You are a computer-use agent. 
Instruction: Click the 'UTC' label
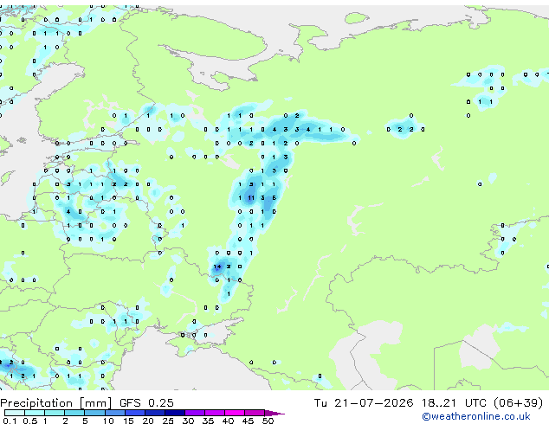tap(475, 403)
